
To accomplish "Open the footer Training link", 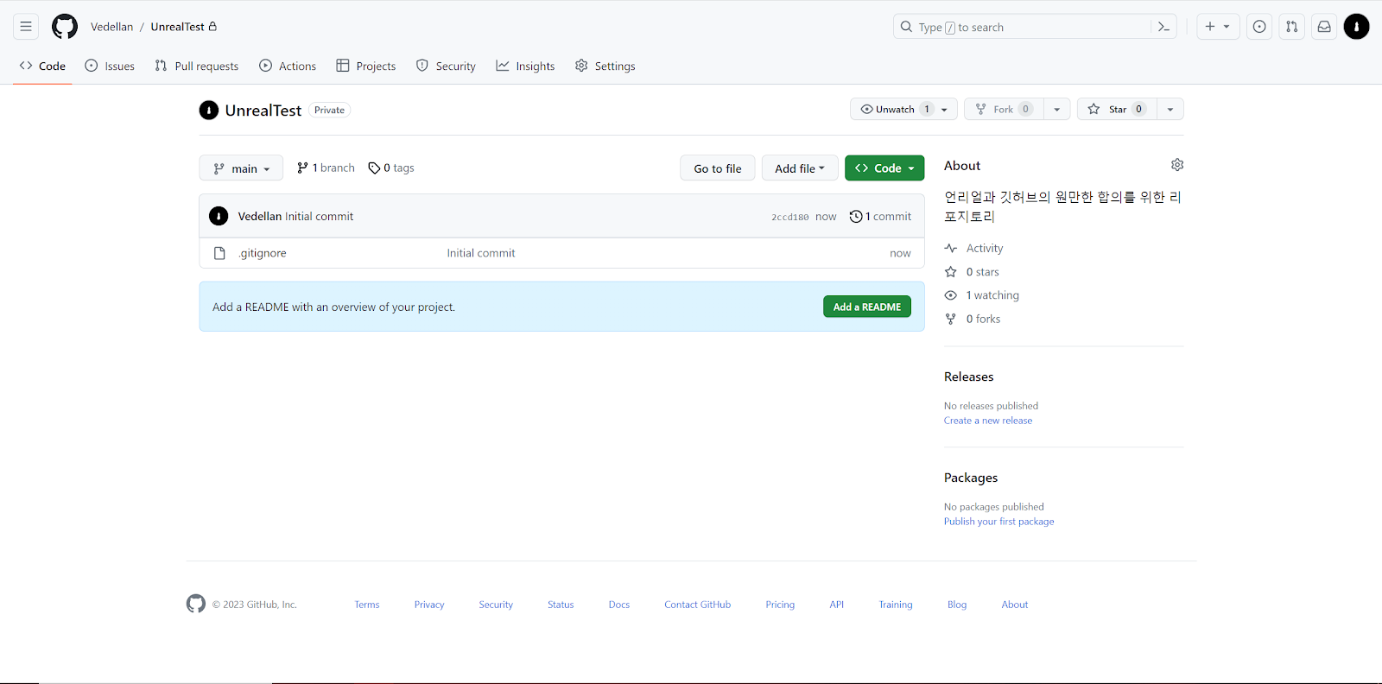I will click(896, 605).
